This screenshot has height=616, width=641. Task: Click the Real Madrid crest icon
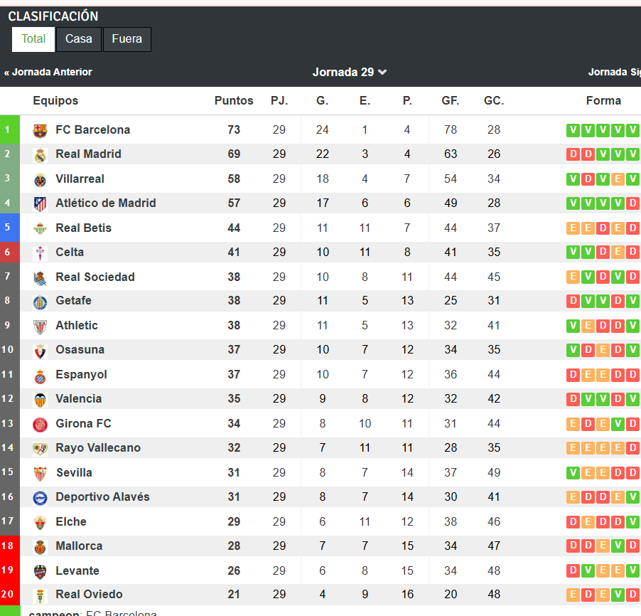[40, 154]
